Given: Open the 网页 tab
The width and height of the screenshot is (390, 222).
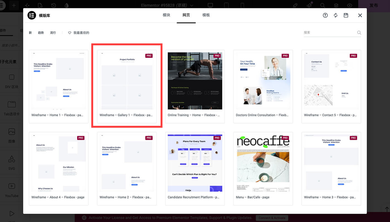Looking at the screenshot, I should point(186,15).
